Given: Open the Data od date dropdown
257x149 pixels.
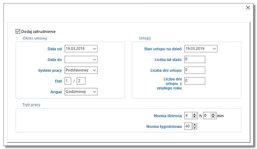Looking at the screenshot, I should tap(94, 49).
